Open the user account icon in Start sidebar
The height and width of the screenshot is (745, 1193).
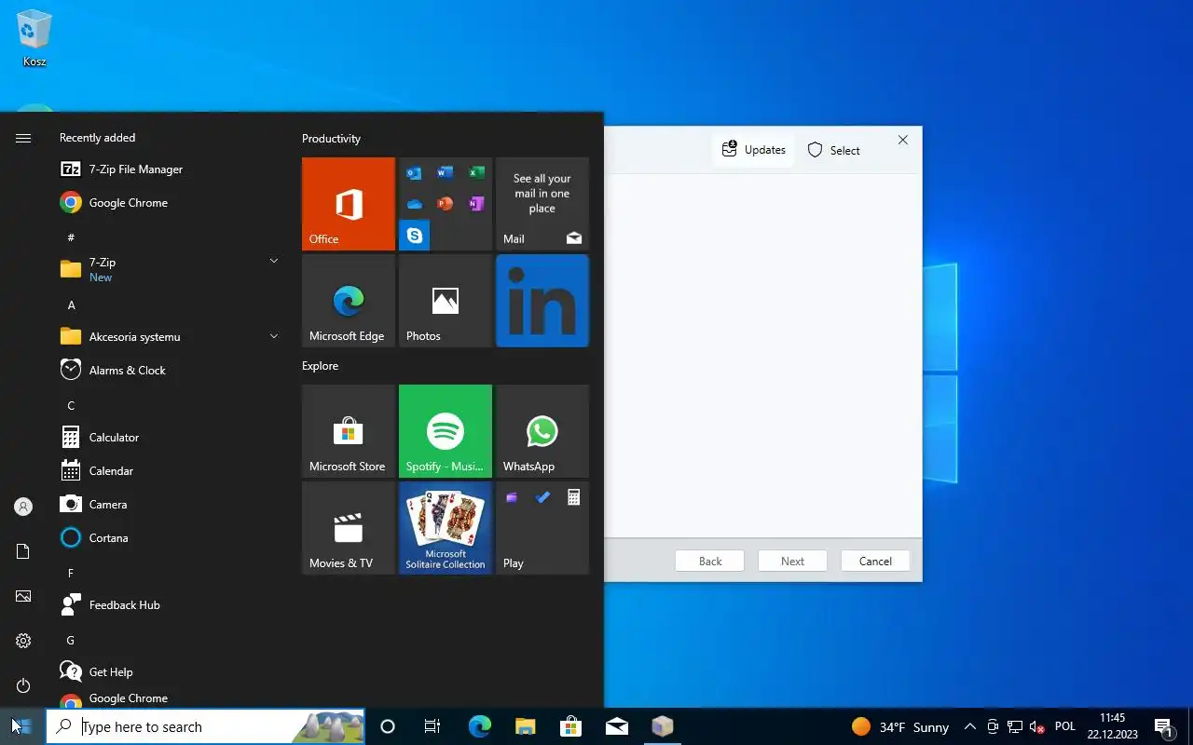point(23,507)
